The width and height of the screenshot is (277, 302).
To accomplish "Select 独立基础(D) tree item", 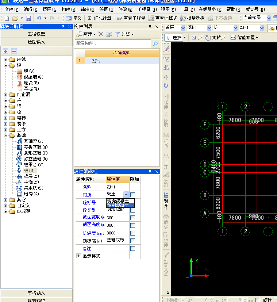I will (x=36, y=159).
